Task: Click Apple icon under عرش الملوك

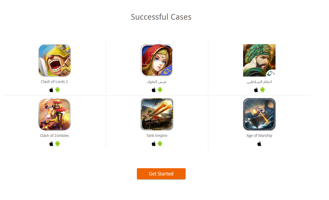Action: (x=154, y=90)
